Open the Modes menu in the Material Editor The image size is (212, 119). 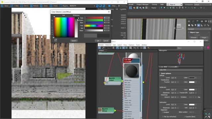pyautogui.click(x=101, y=45)
